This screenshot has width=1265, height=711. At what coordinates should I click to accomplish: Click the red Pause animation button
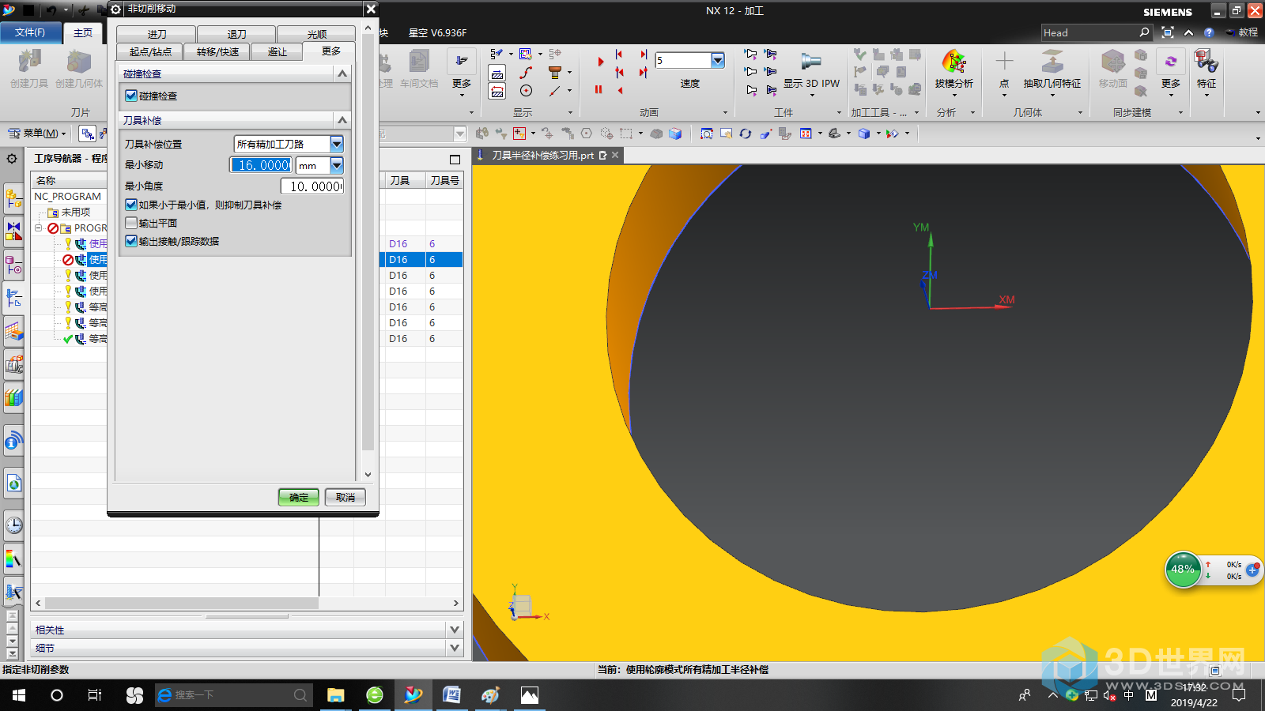599,89
